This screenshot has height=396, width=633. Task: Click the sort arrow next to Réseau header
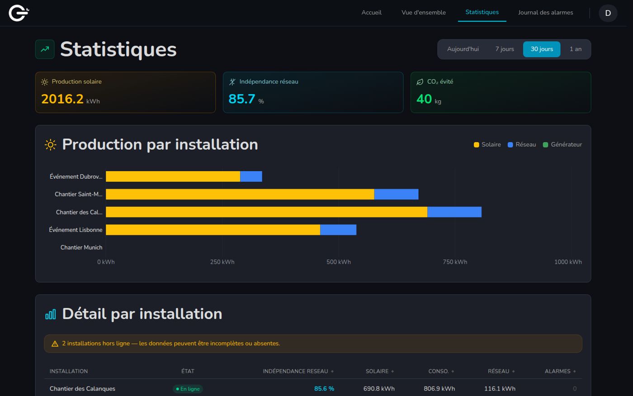513,372
